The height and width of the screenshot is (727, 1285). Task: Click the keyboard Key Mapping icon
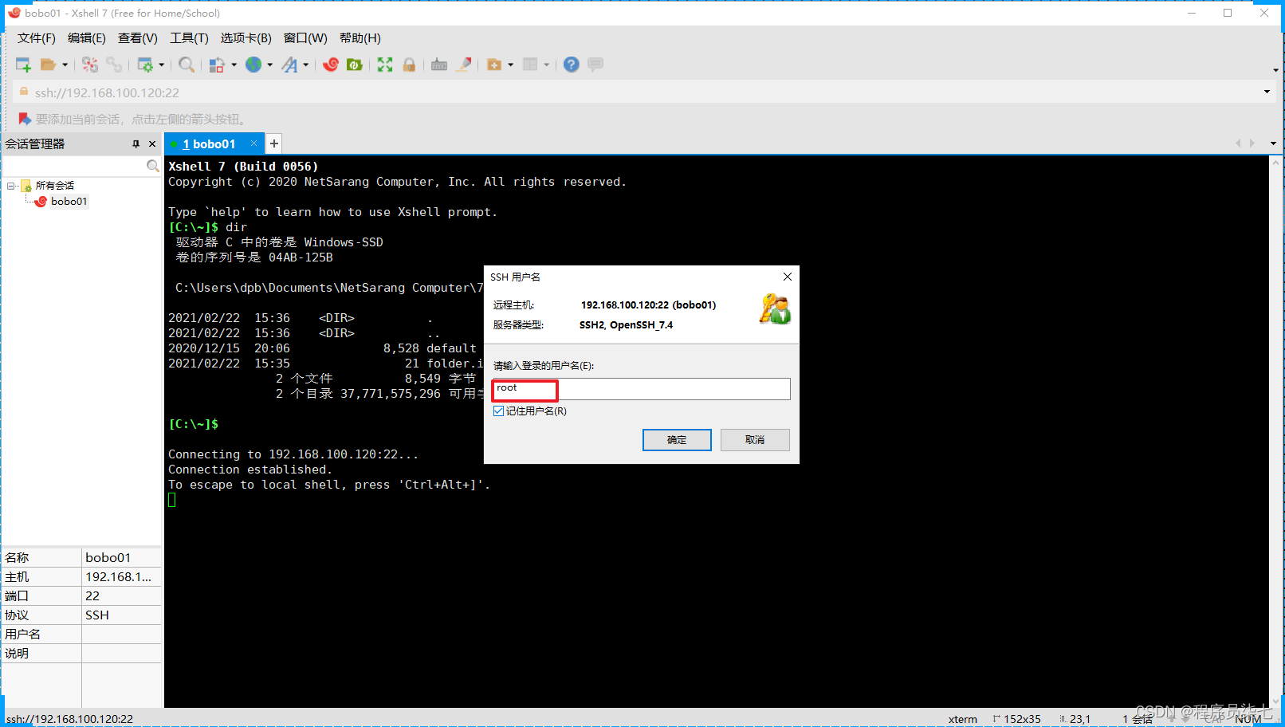439,65
